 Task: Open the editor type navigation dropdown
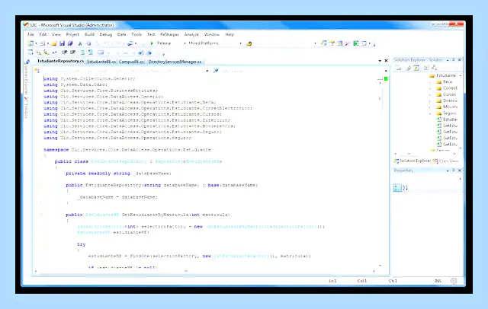click(207, 71)
